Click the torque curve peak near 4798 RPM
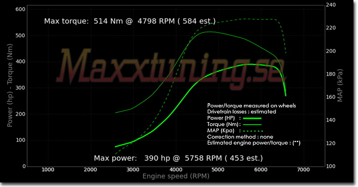 click(x=209, y=32)
